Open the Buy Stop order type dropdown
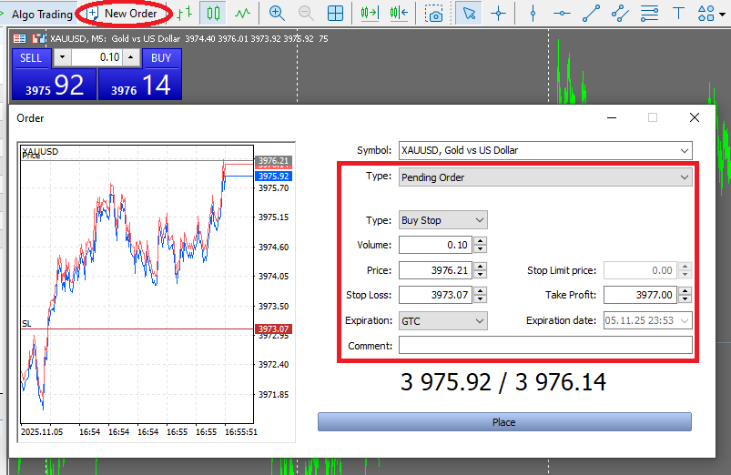 (x=480, y=220)
